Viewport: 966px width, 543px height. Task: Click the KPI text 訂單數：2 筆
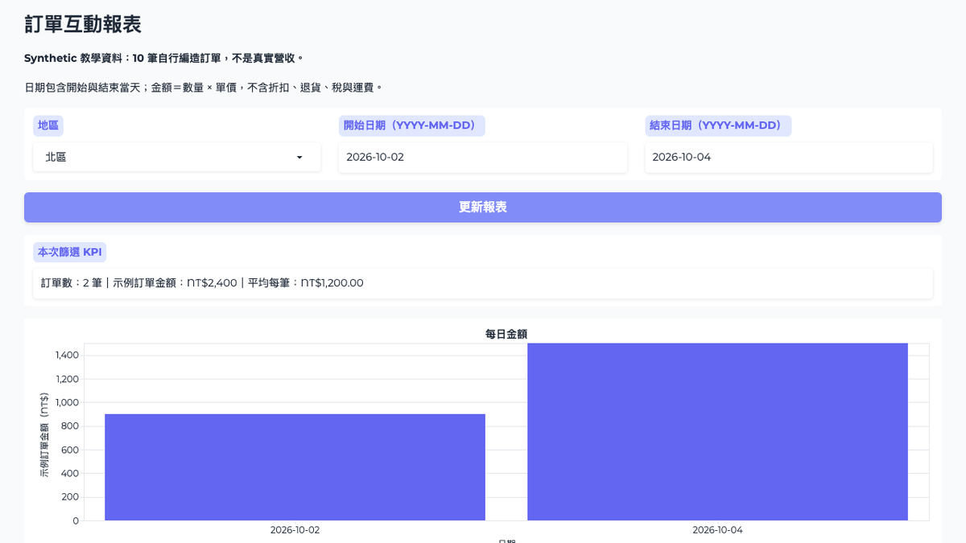71,283
